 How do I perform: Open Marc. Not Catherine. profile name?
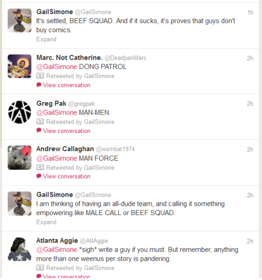(x=69, y=58)
